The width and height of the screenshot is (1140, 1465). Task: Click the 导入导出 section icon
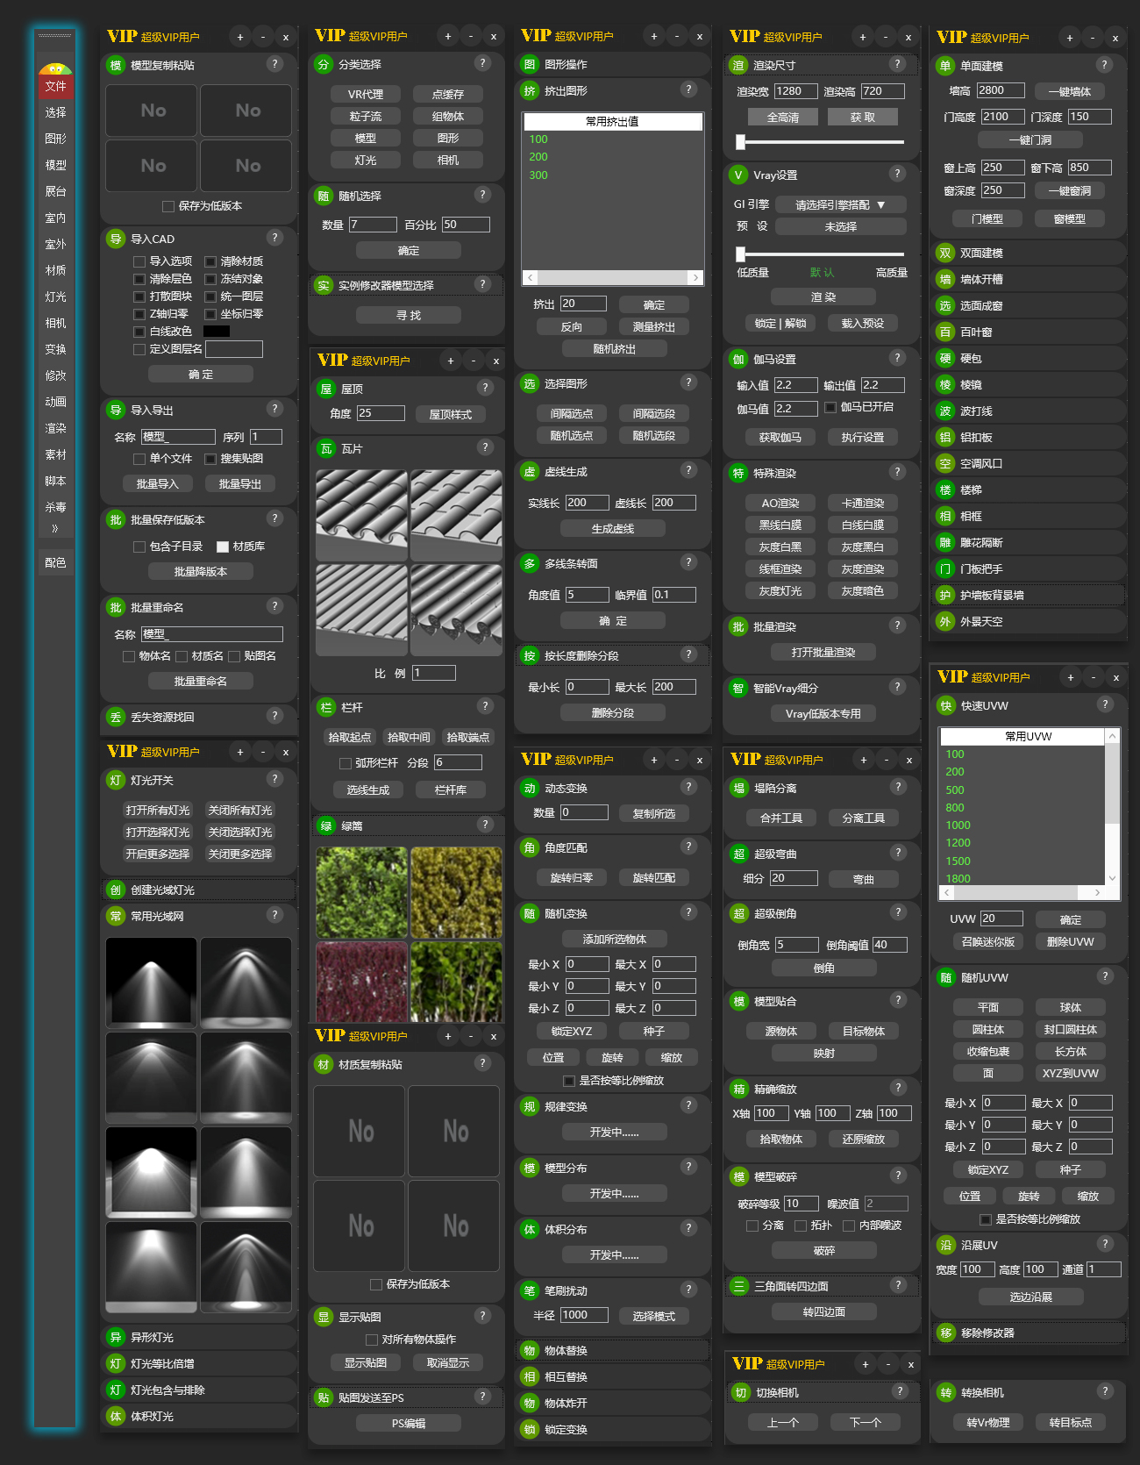pos(116,410)
